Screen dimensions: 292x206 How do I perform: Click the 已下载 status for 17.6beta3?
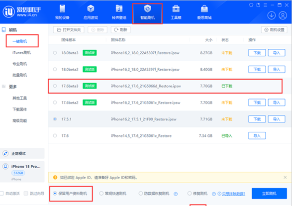click(x=227, y=86)
